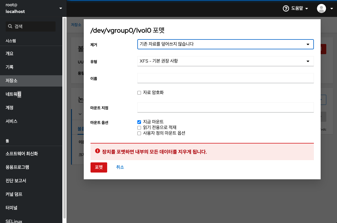Click the 취소 cancel link
This screenshot has width=337, height=223.
click(x=120, y=167)
